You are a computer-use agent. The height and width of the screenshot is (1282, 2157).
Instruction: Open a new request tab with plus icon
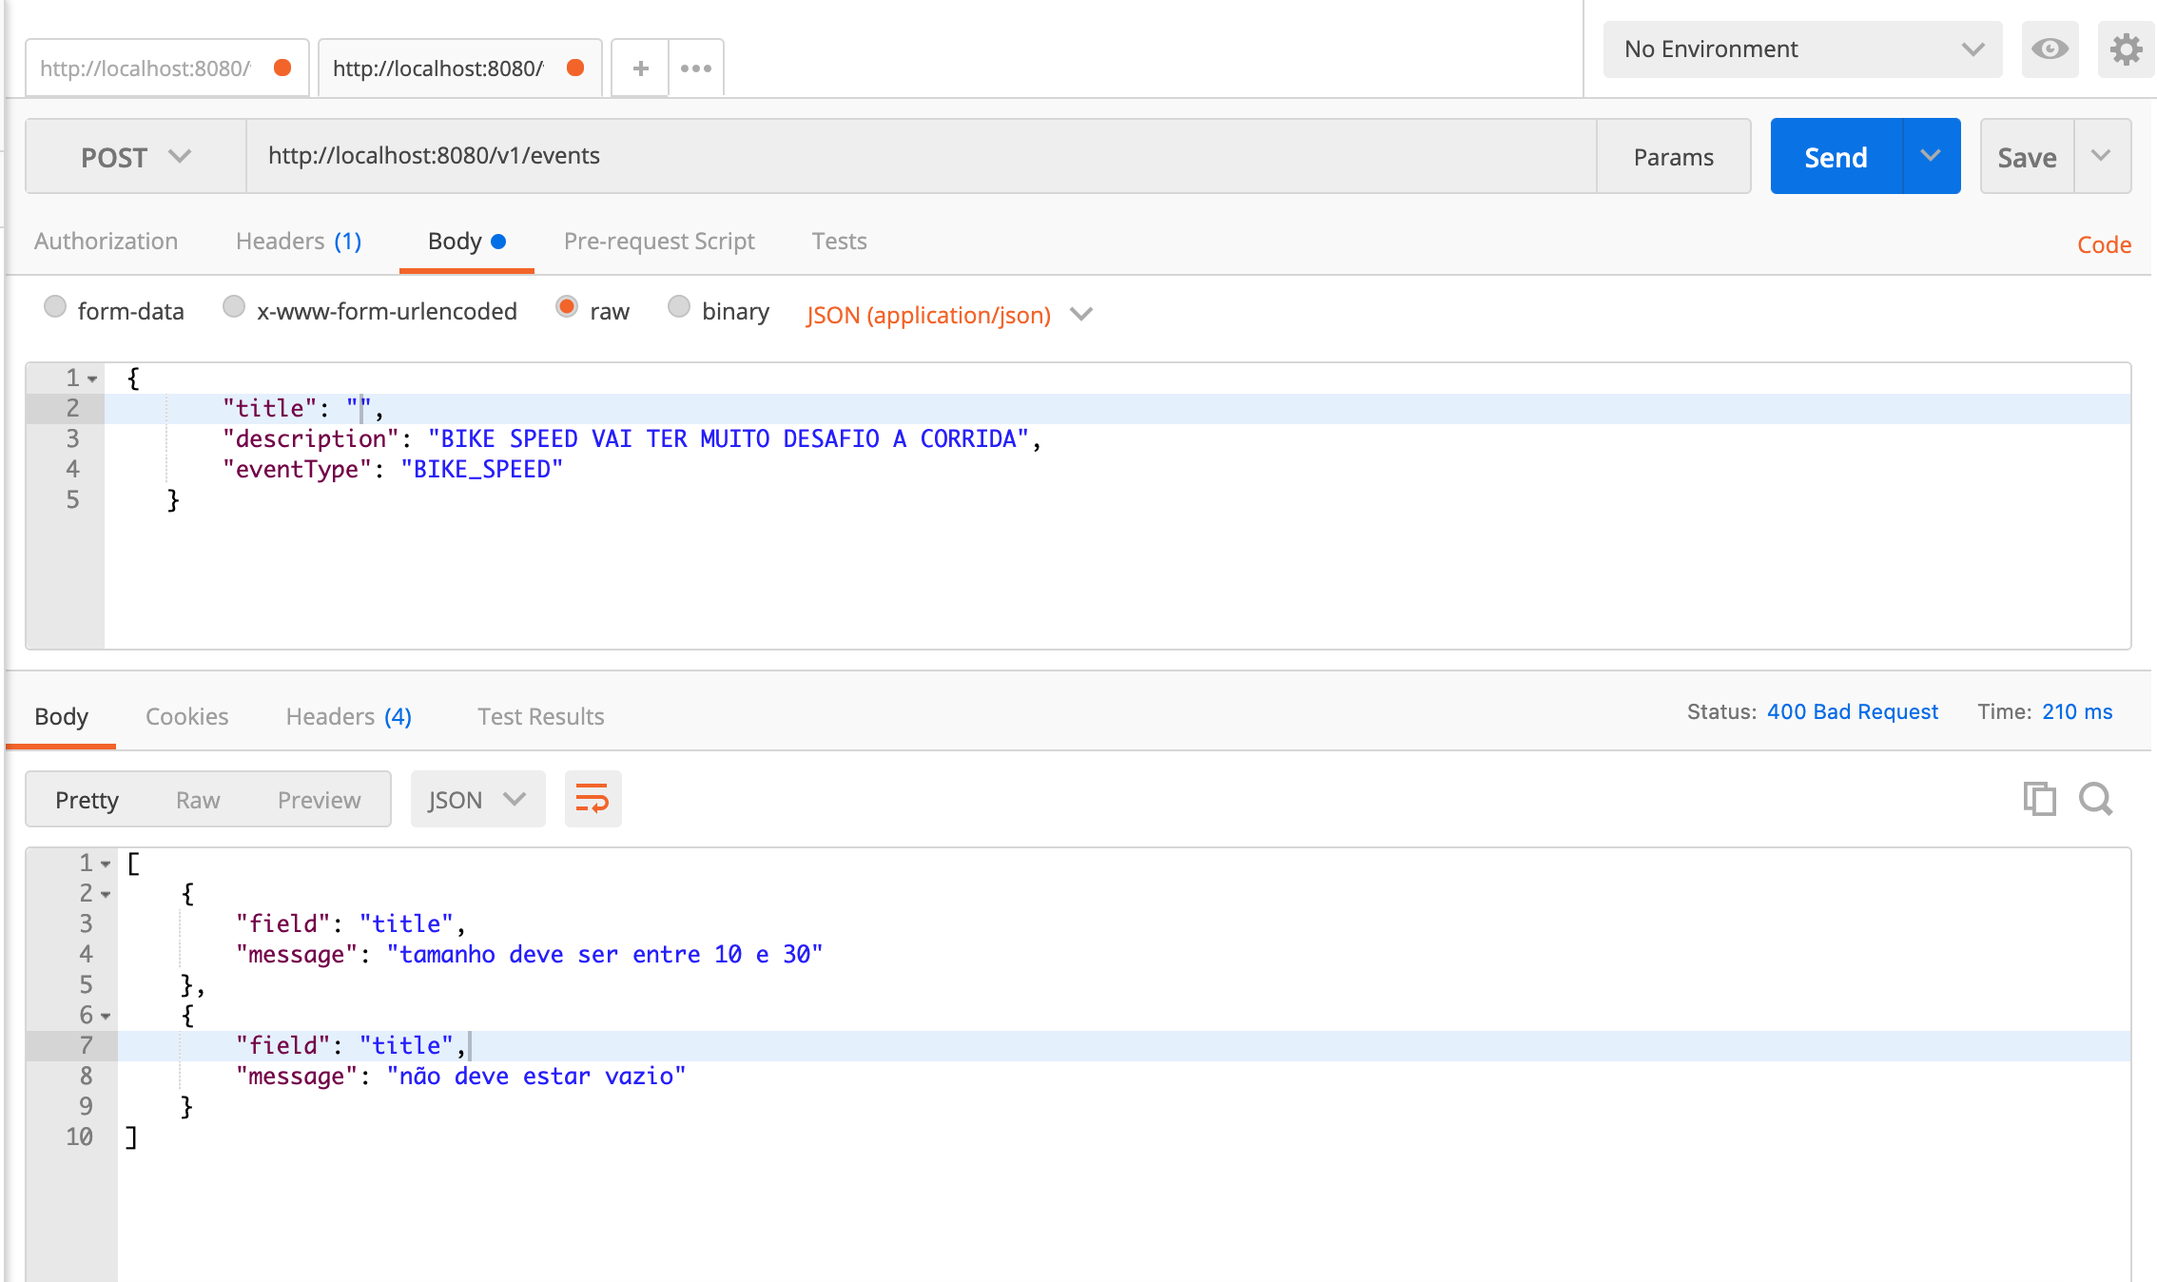640,68
